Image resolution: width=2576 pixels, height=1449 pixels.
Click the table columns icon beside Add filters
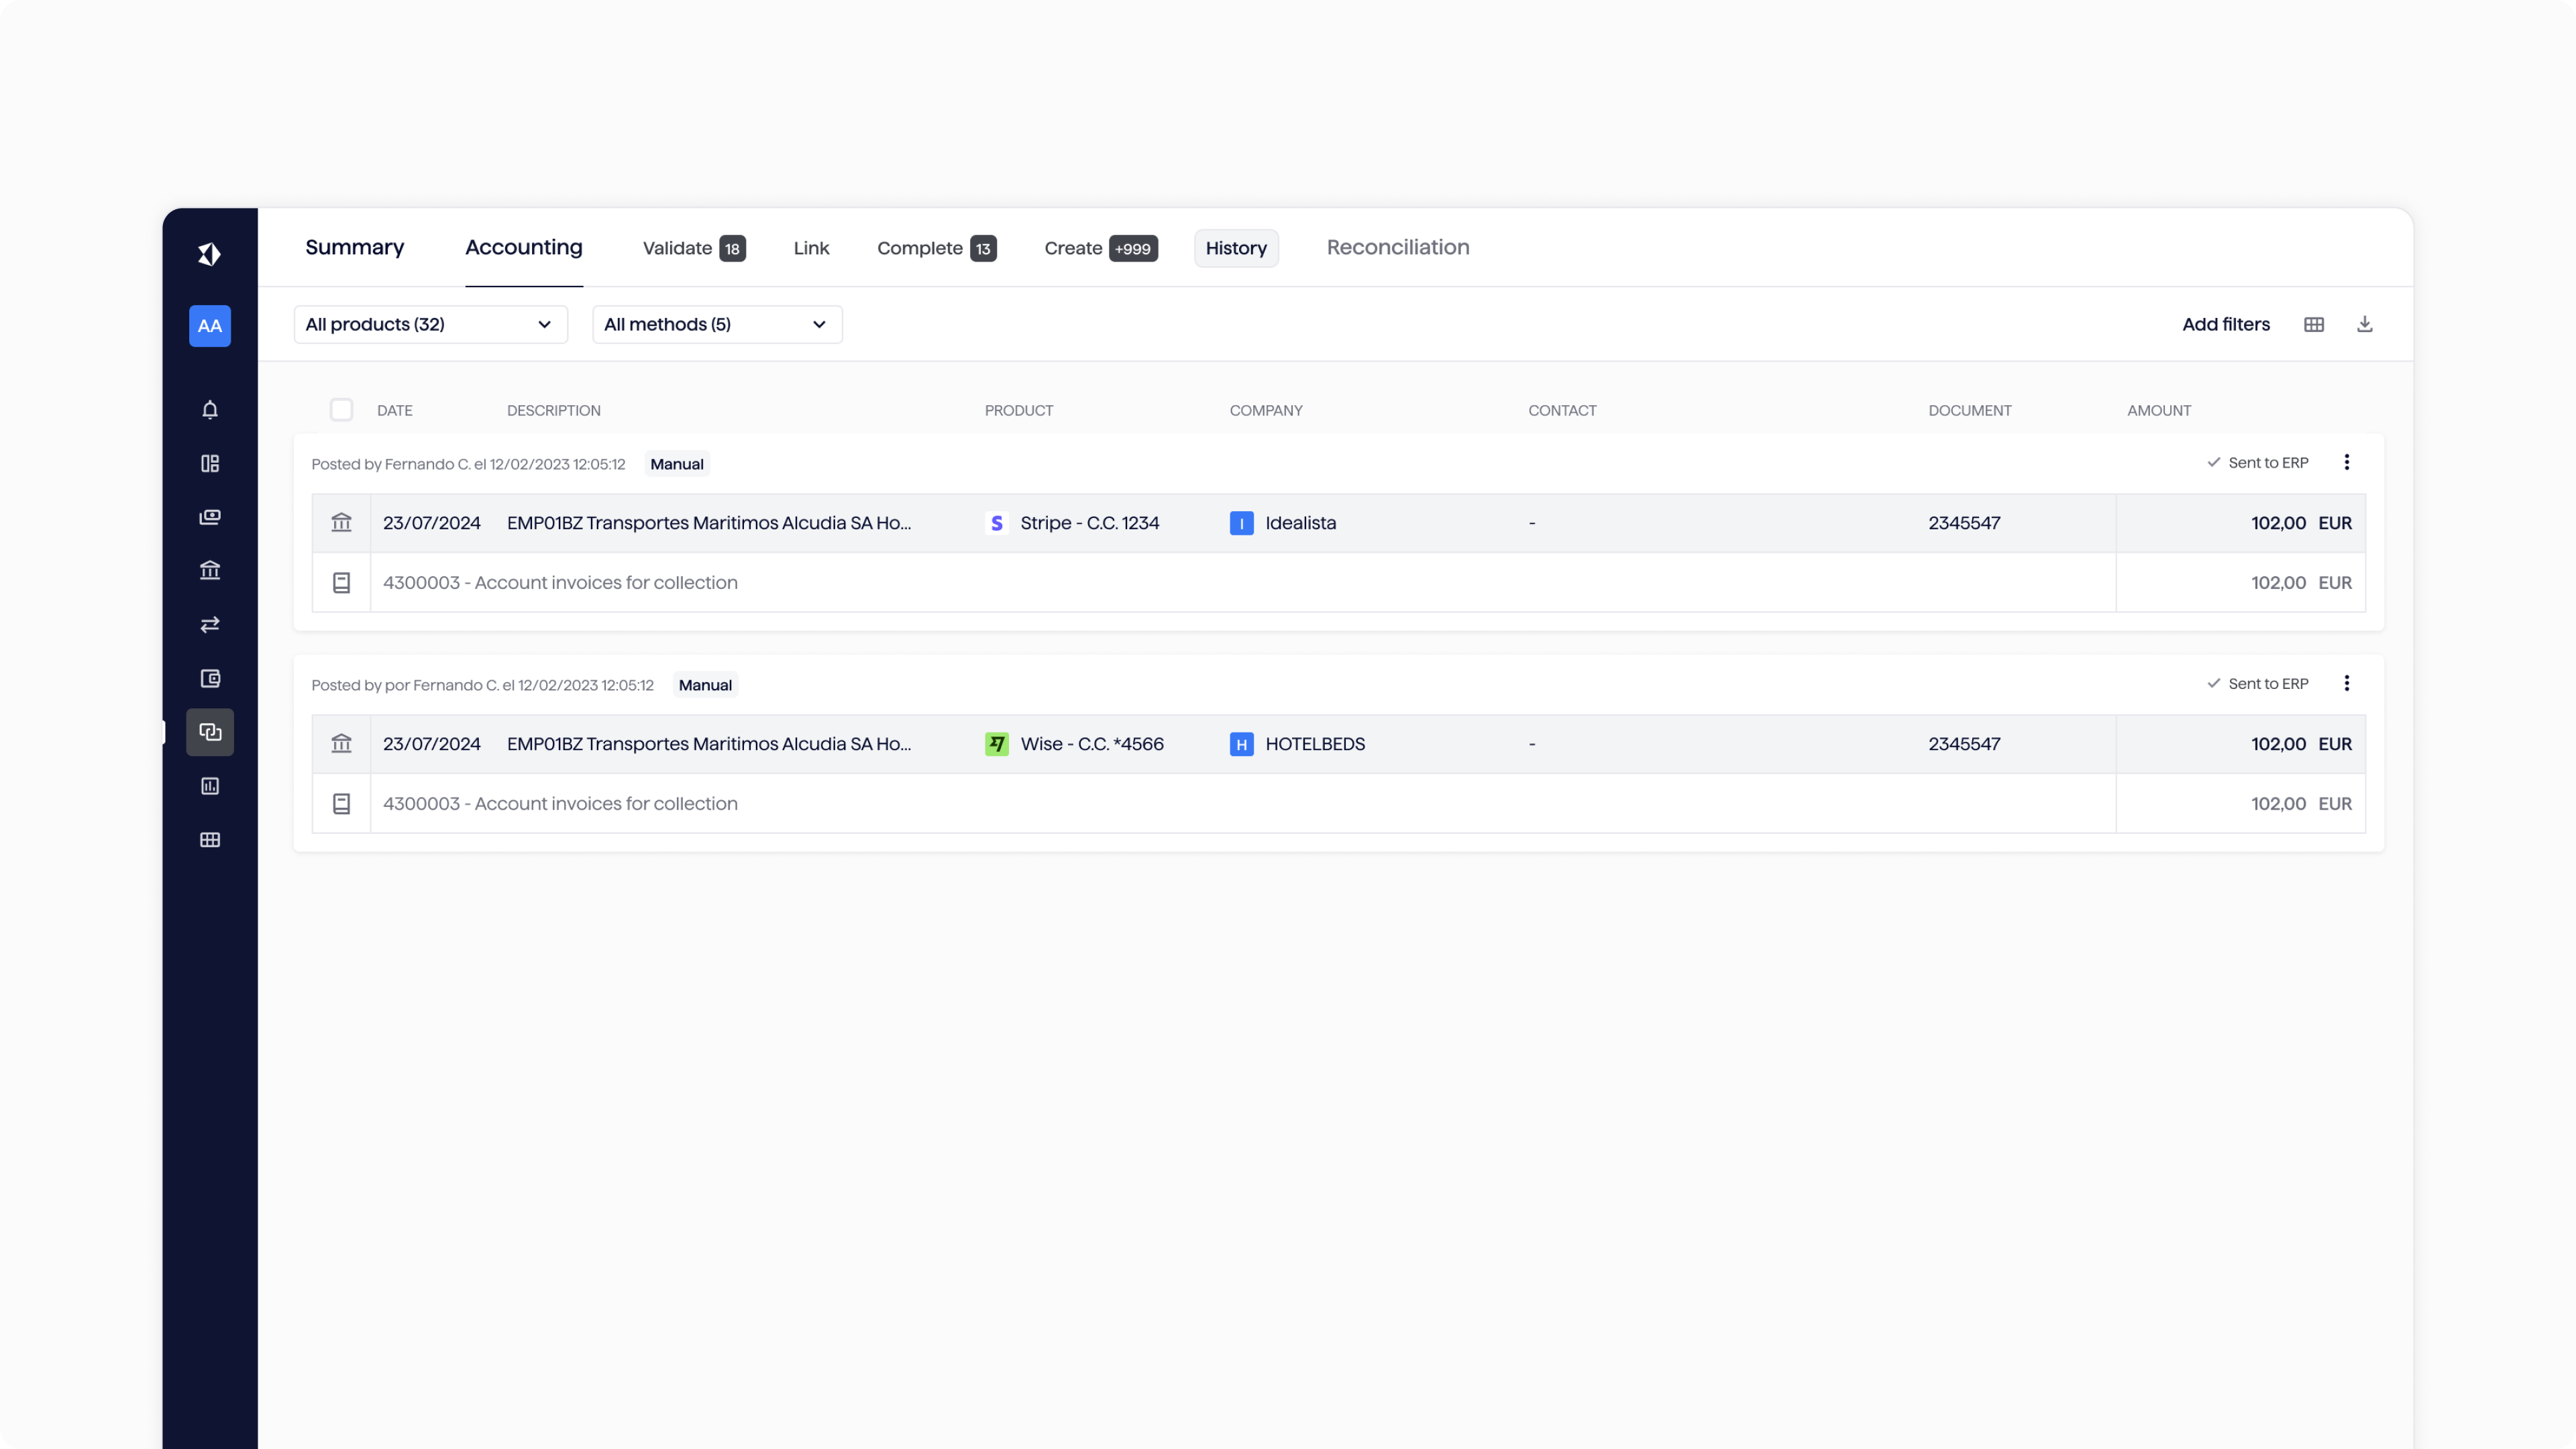2313,324
